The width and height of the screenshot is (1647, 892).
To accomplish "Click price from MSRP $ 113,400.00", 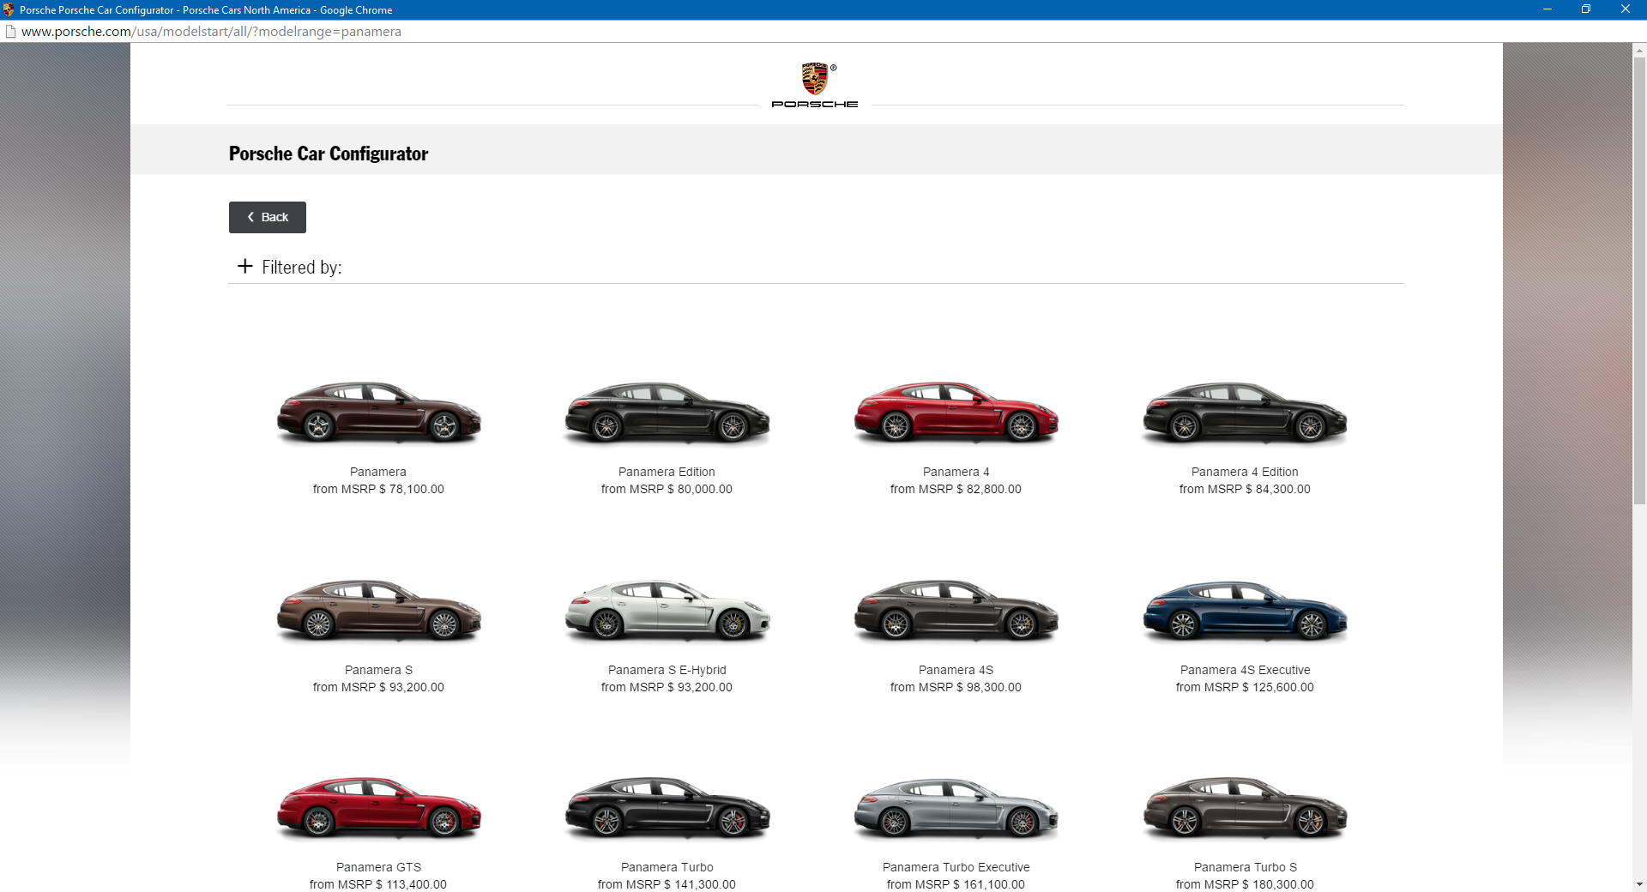I will click(378, 884).
